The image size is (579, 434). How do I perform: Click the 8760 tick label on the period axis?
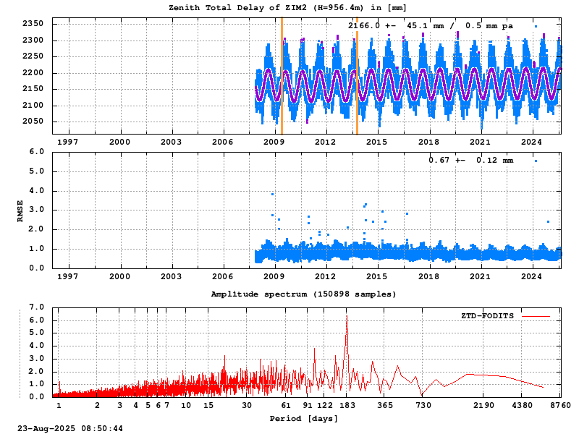[x=560, y=406]
